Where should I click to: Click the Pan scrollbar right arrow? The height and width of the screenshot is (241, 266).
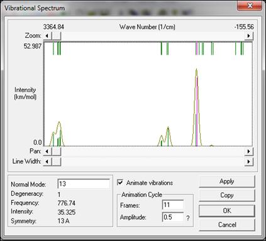[248, 151]
